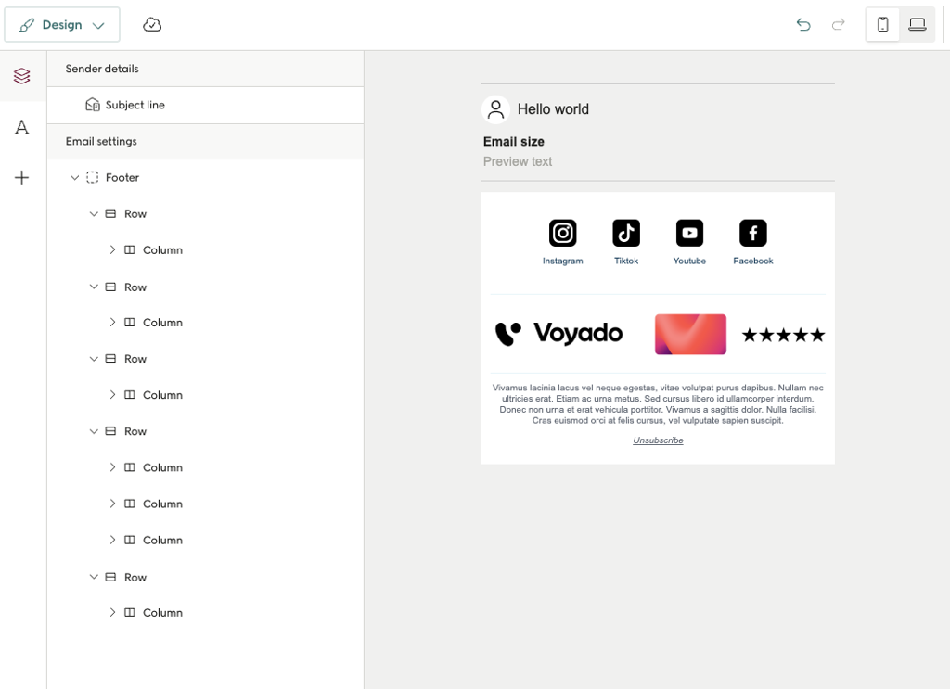The width and height of the screenshot is (950, 689).
Task: Click the Tiktok icon in the footer
Action: point(625,233)
